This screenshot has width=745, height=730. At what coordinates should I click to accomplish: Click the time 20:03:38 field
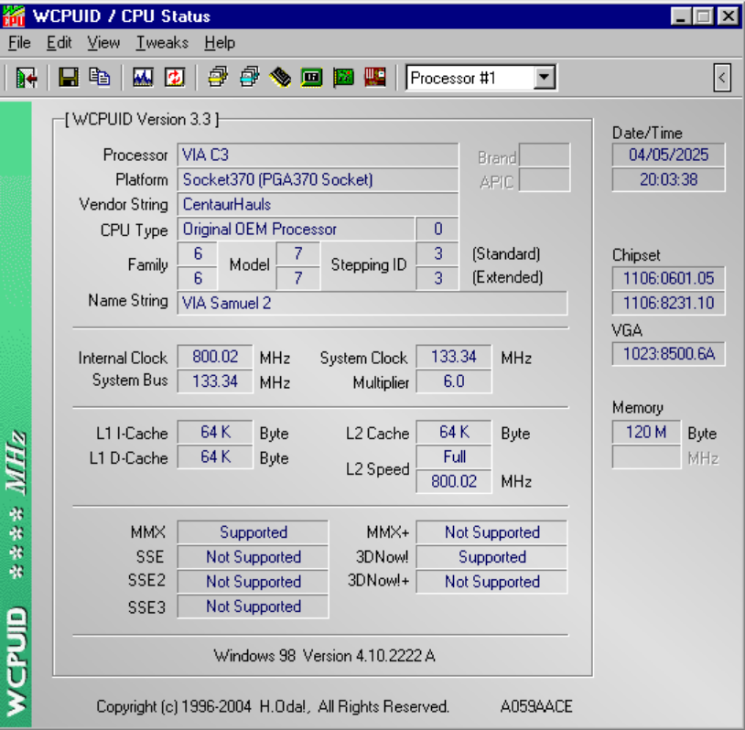[x=668, y=179]
